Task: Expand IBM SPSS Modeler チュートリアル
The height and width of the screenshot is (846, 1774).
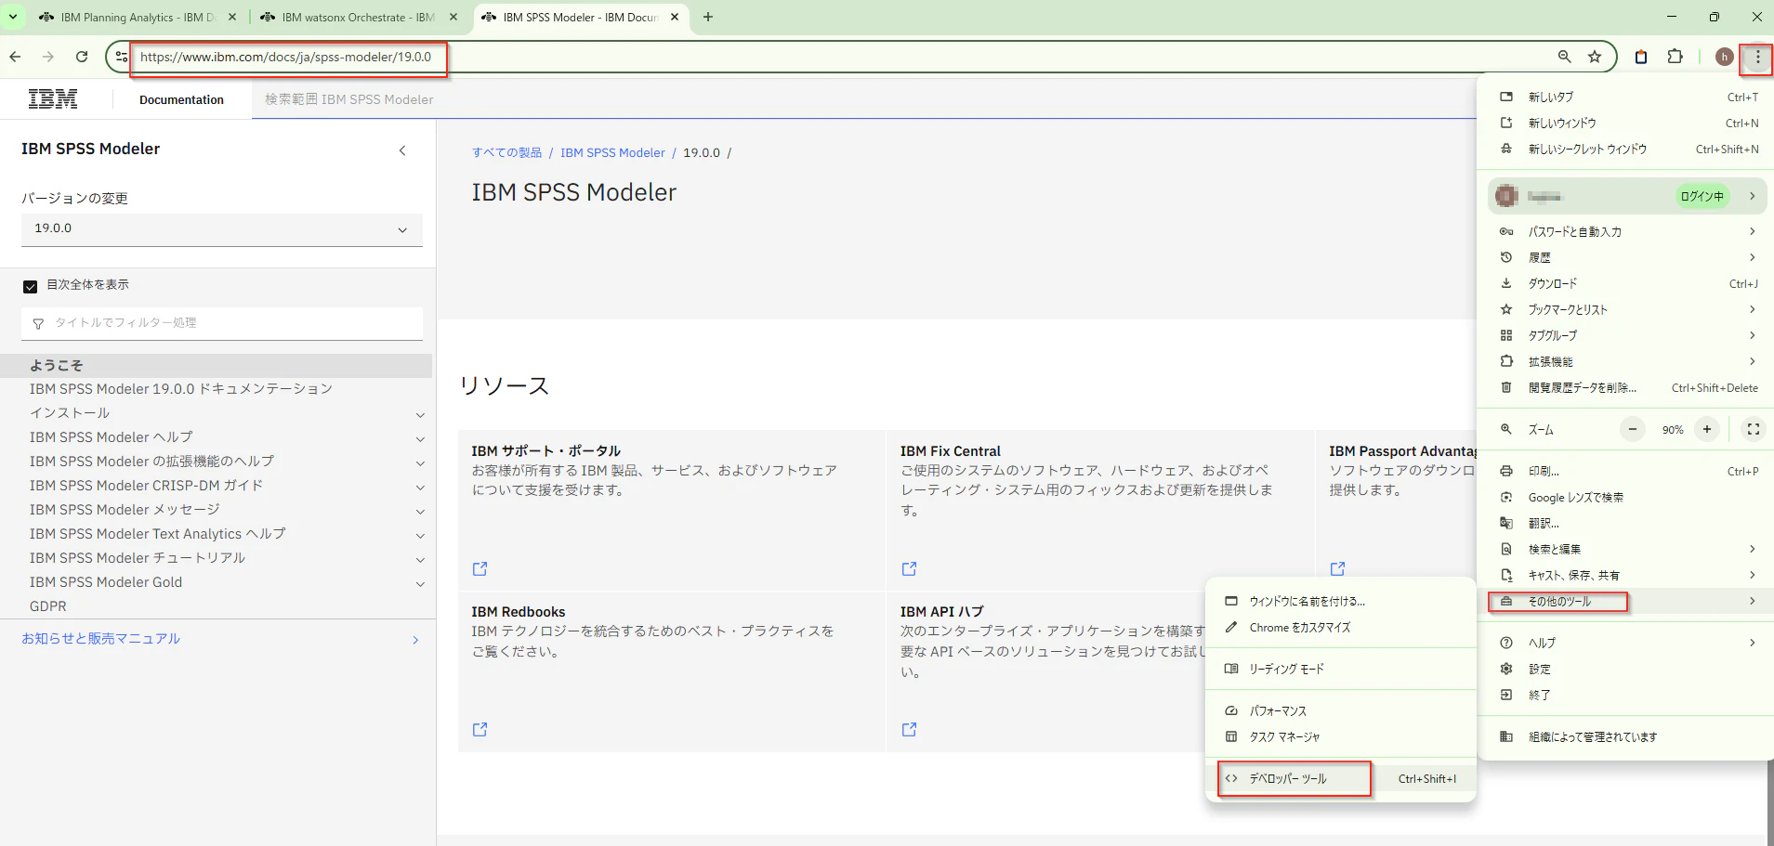Action: point(420,560)
